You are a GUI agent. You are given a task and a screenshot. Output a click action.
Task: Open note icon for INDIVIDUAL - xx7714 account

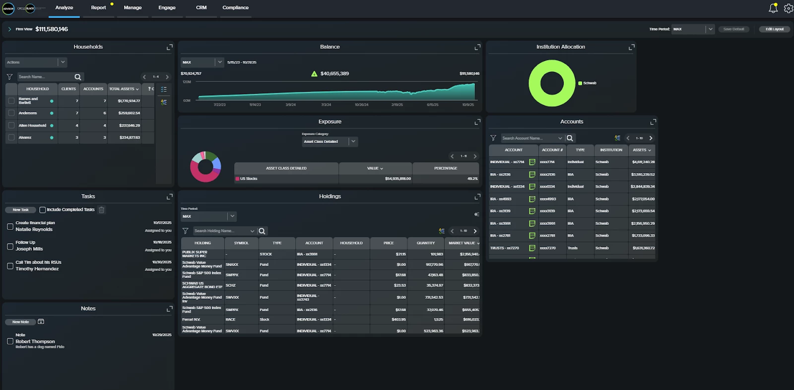532,162
